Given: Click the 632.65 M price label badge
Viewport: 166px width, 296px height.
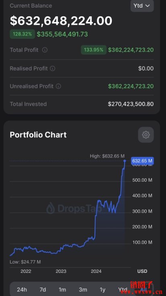Looking at the screenshot, I should pos(142,161).
